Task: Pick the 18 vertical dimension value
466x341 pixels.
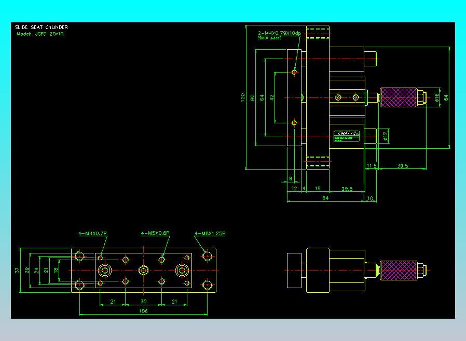Action: click(56, 270)
